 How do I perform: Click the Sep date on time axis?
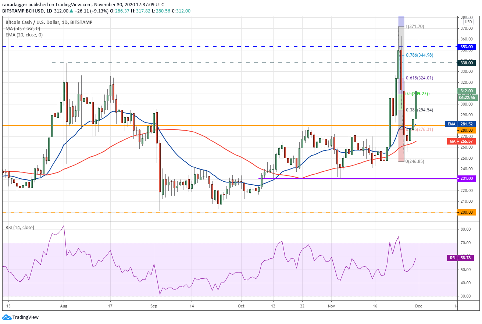coord(154,306)
